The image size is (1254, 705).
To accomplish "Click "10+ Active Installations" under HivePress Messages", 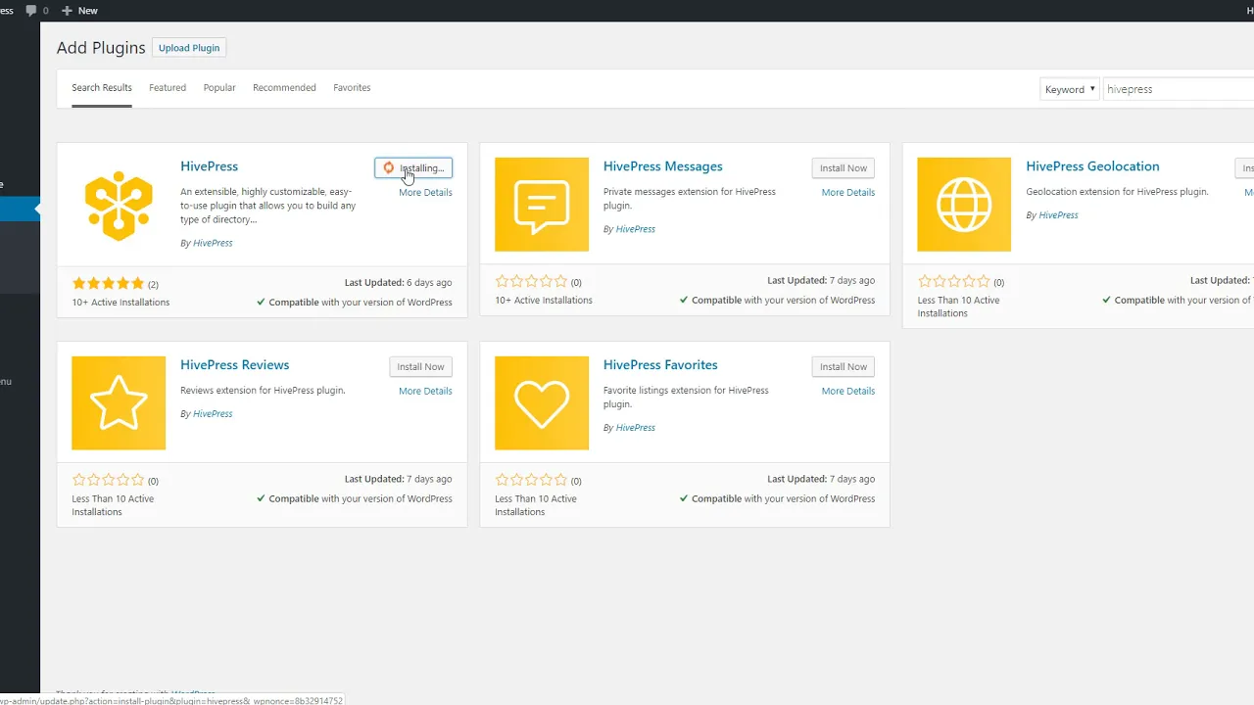I will [x=544, y=301].
